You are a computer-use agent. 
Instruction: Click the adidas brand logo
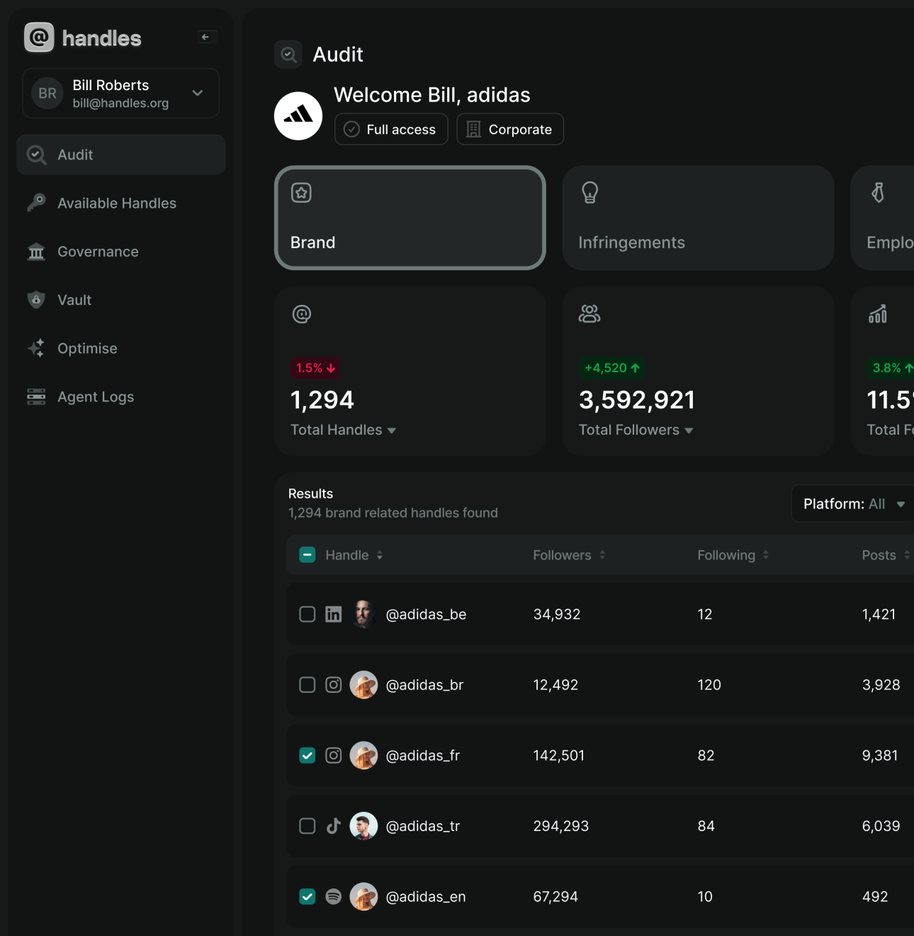(x=298, y=116)
